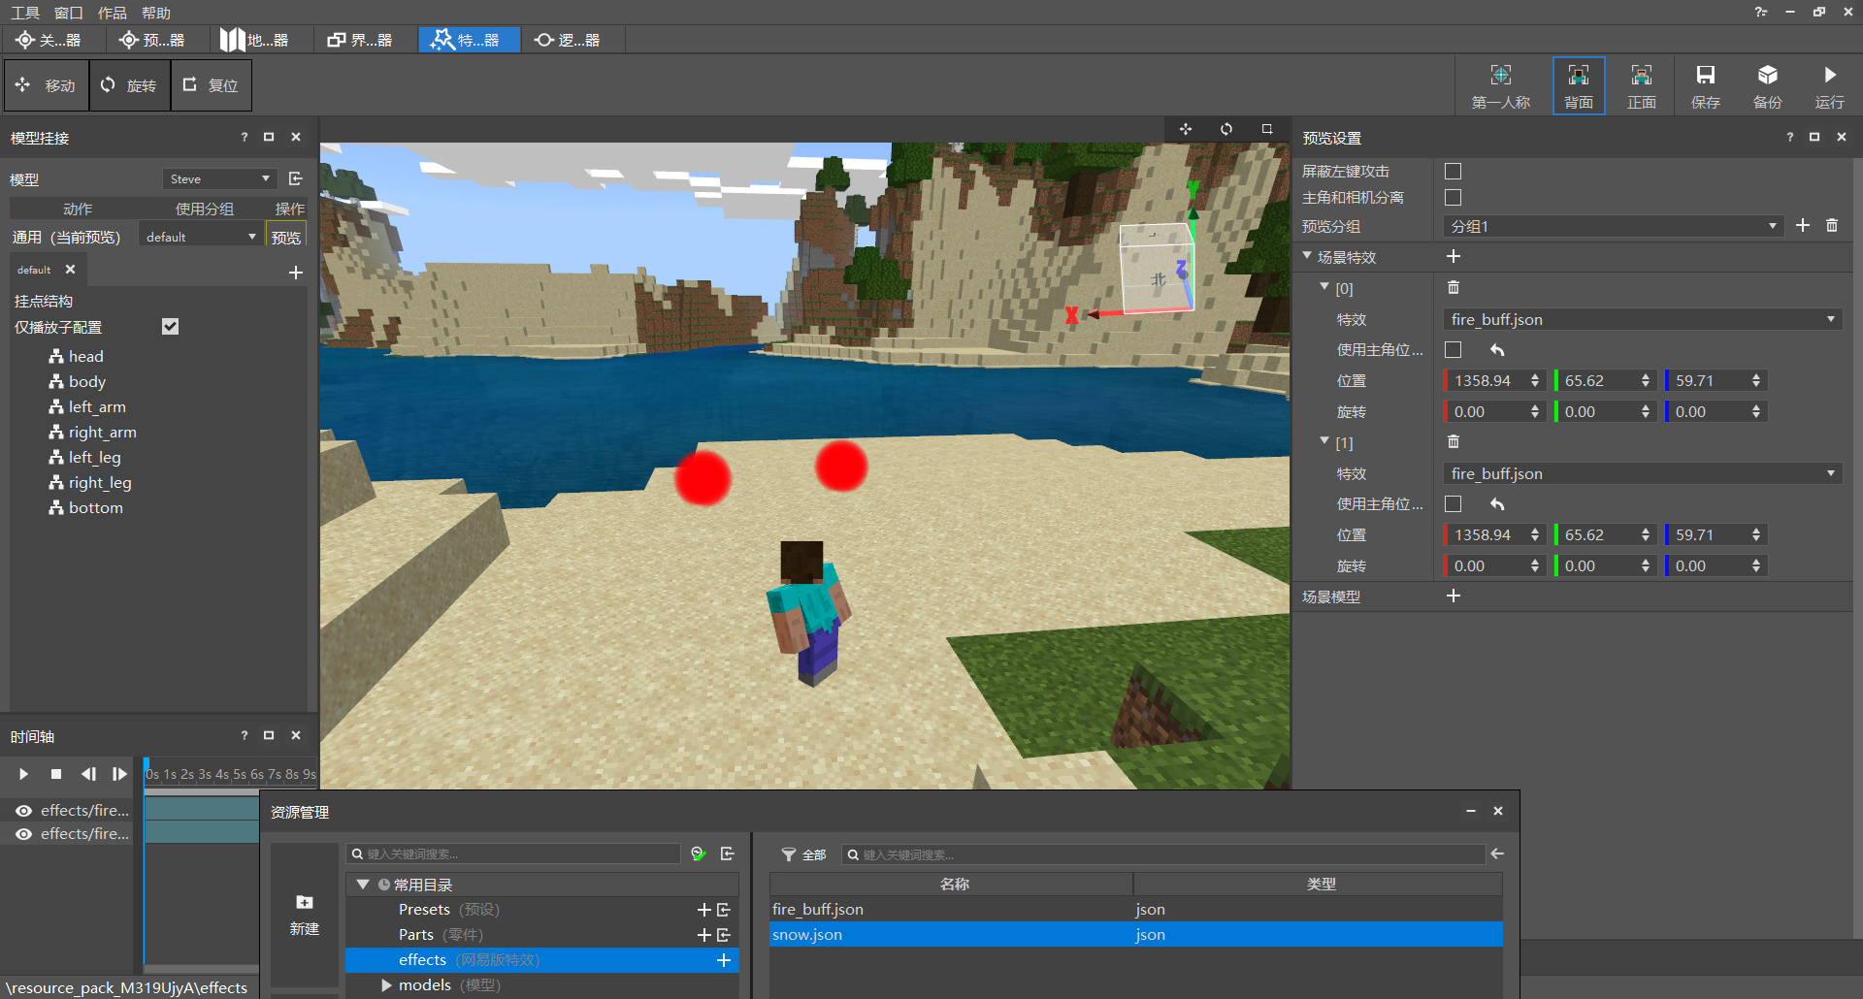
Task: Hide the first effects/fire track
Action: point(23,810)
